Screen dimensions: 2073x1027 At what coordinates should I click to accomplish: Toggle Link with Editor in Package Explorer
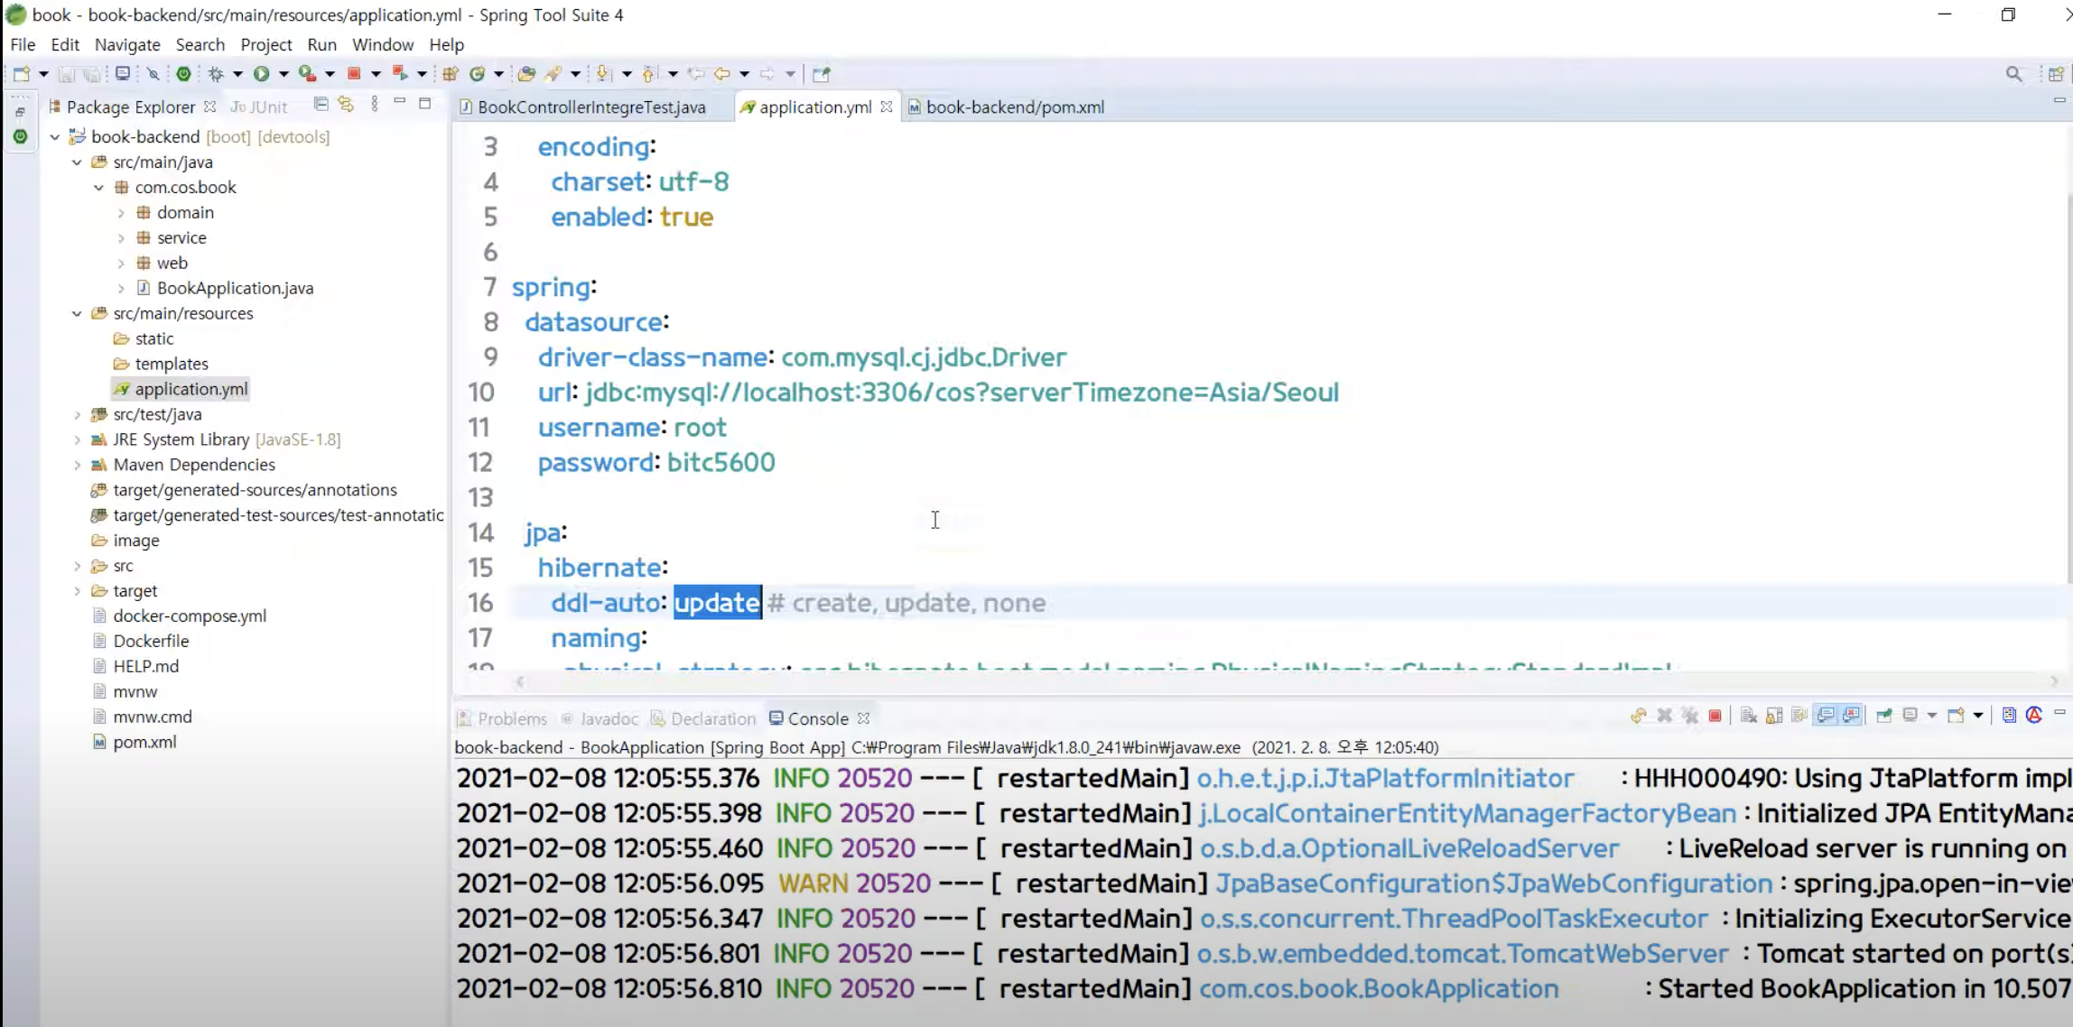(346, 105)
